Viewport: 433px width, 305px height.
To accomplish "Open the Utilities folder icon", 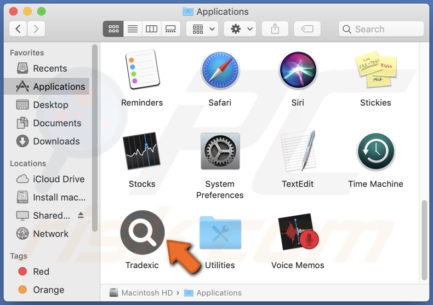I will (x=220, y=233).
